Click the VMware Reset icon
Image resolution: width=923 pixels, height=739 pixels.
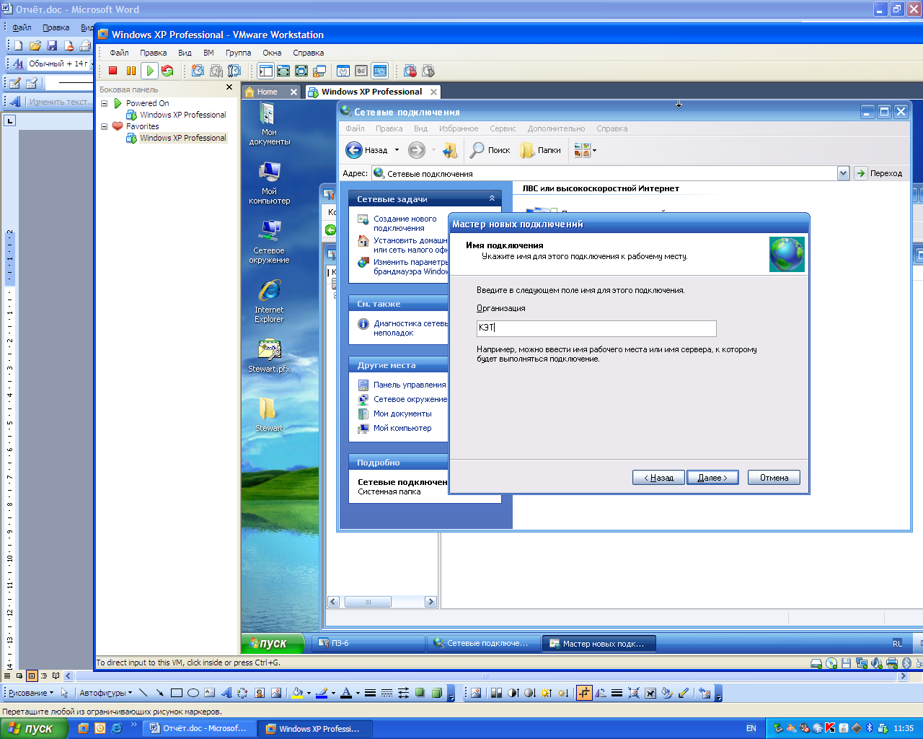coord(167,71)
